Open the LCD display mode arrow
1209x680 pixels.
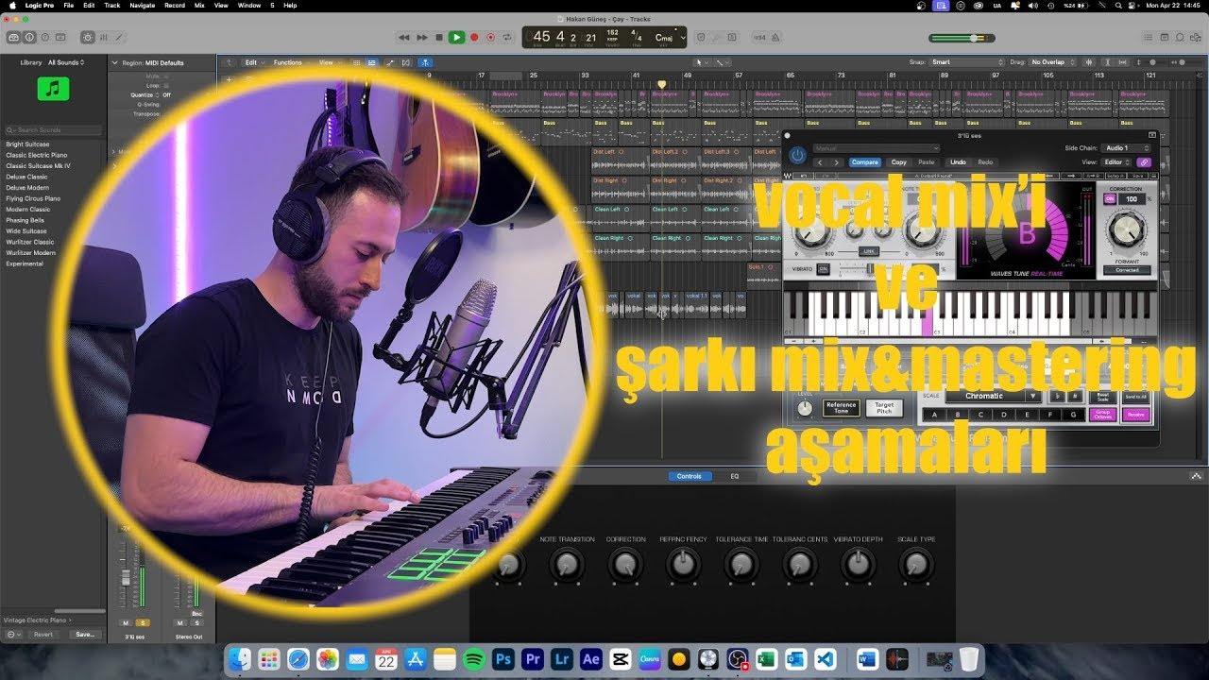coord(684,38)
